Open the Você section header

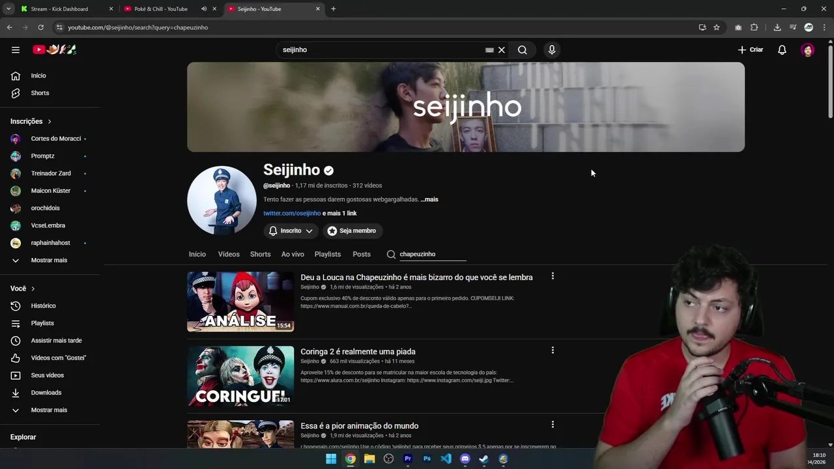[22, 289]
